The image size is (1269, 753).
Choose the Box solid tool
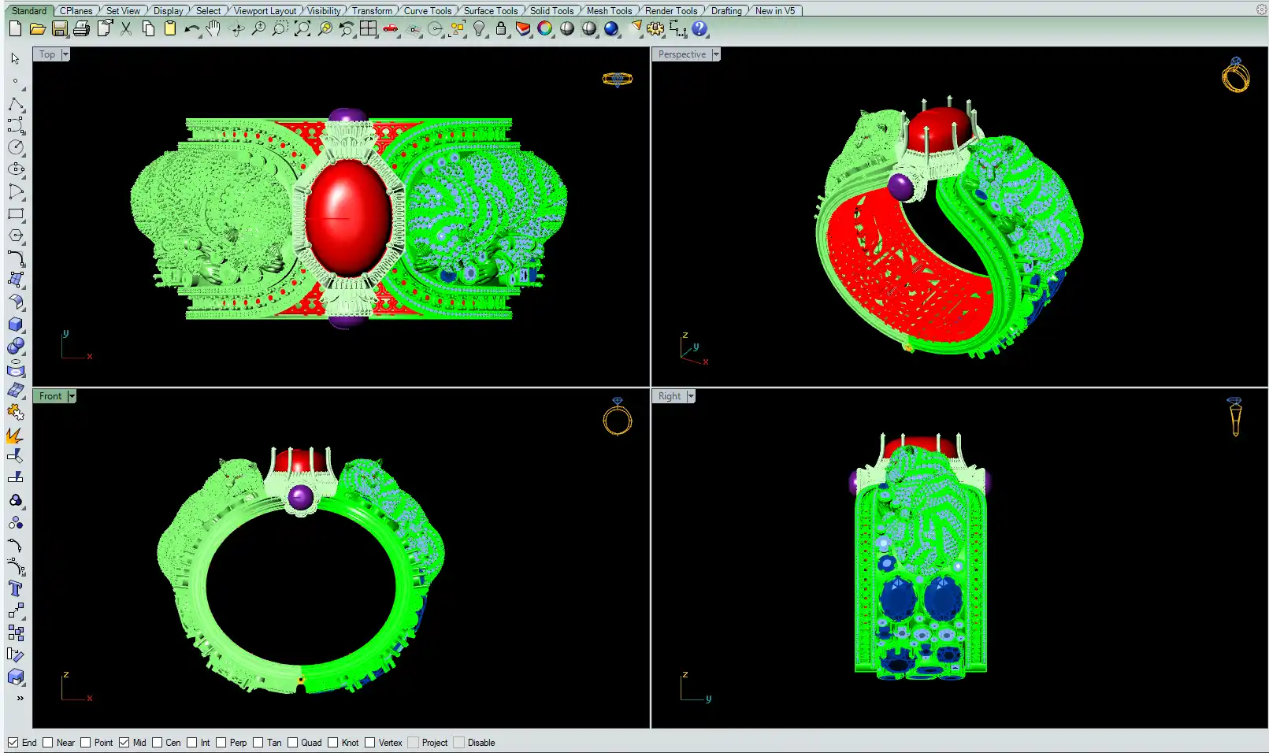tap(15, 325)
